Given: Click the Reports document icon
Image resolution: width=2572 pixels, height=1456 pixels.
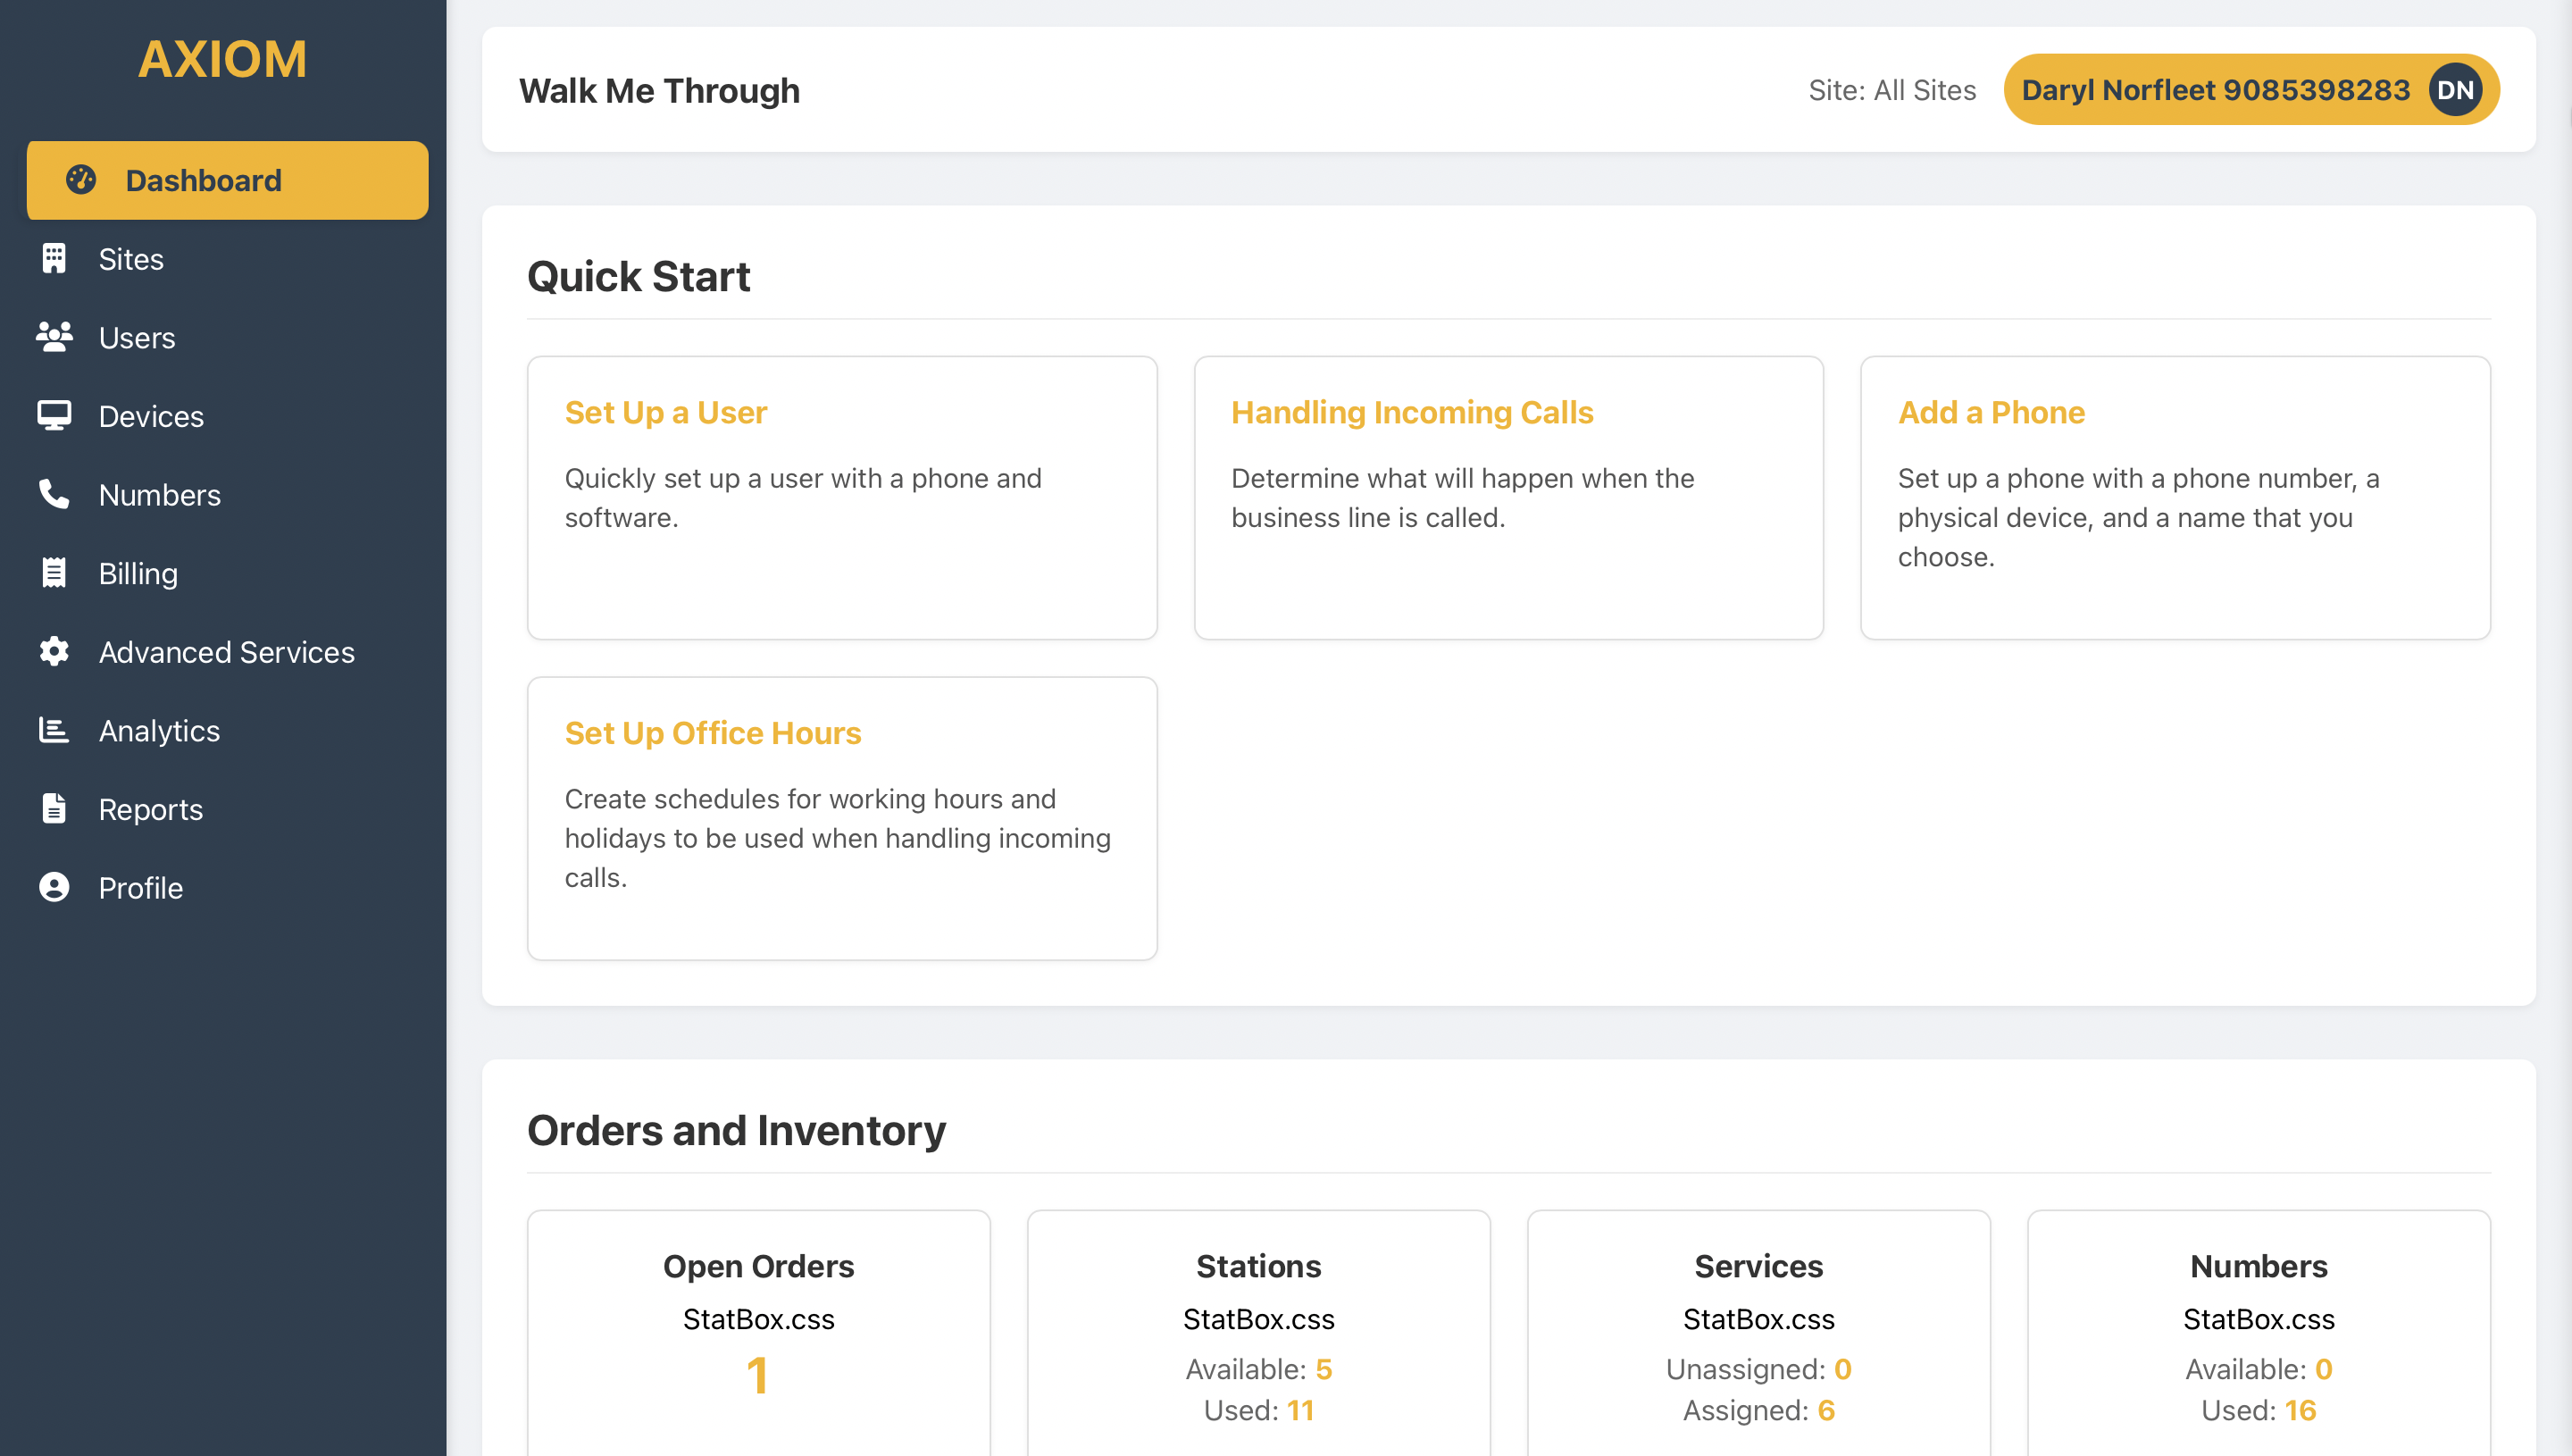Looking at the screenshot, I should click(54, 808).
